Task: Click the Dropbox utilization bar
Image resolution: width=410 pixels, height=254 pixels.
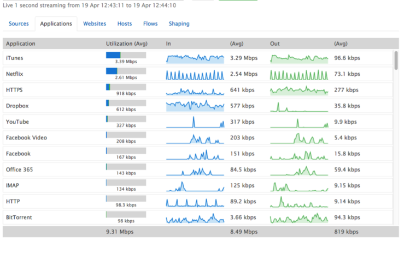Action: (x=126, y=103)
